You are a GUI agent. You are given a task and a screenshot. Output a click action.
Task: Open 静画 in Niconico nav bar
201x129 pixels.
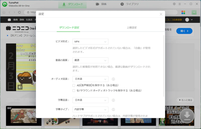tap(22, 20)
